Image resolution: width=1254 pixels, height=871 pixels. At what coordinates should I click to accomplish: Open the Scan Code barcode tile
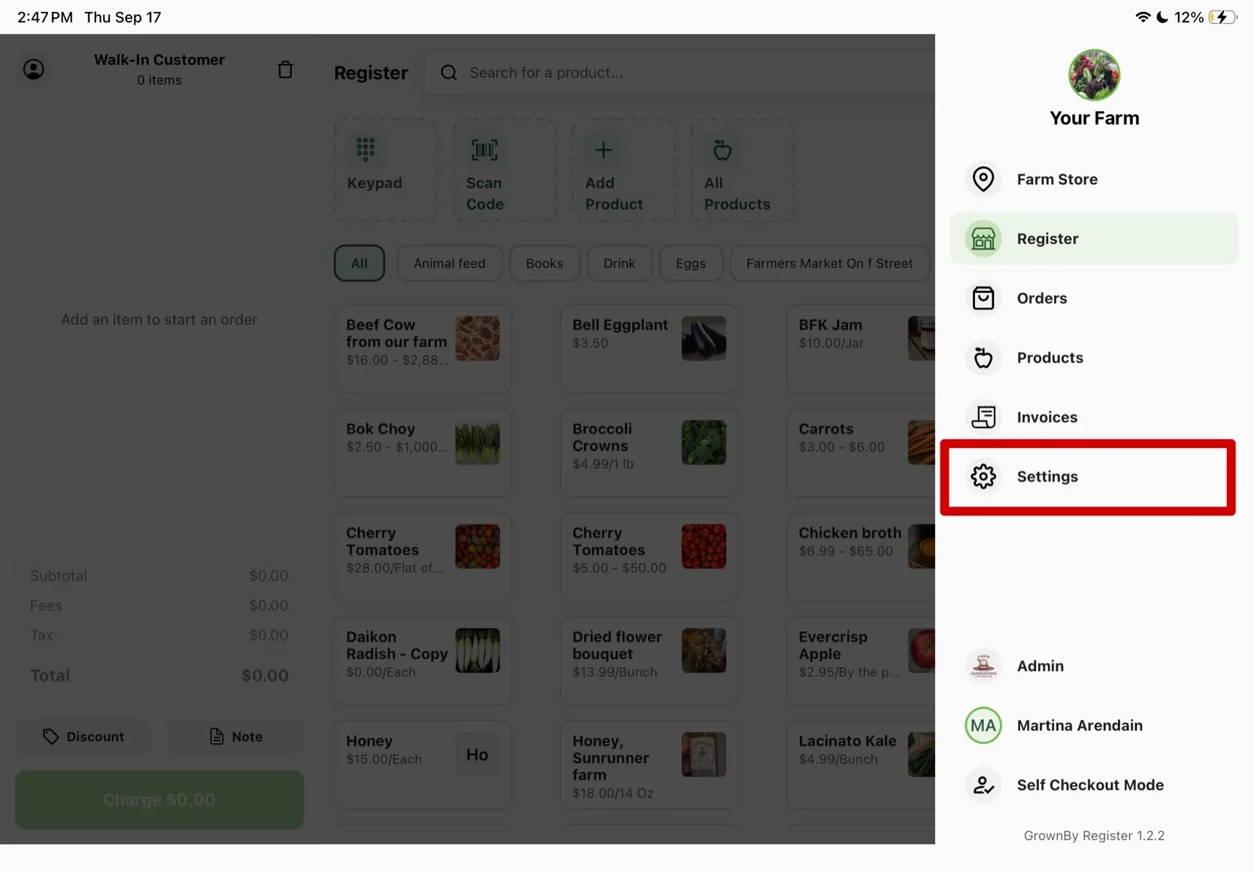coord(504,170)
